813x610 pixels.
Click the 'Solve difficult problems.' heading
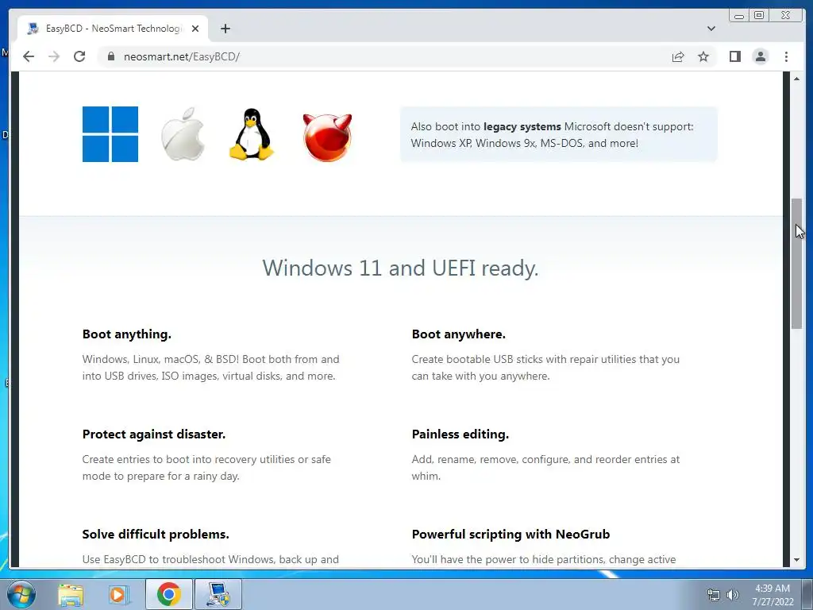[156, 535]
